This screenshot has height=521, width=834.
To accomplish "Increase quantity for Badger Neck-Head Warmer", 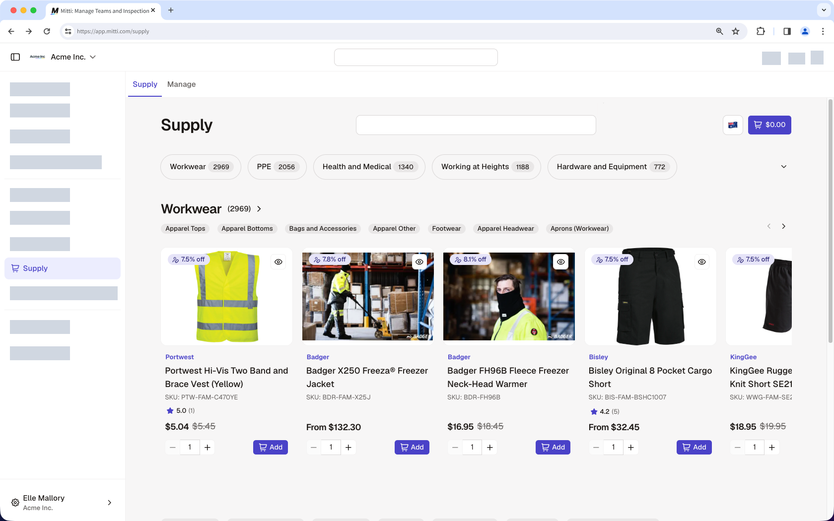I will (490, 448).
